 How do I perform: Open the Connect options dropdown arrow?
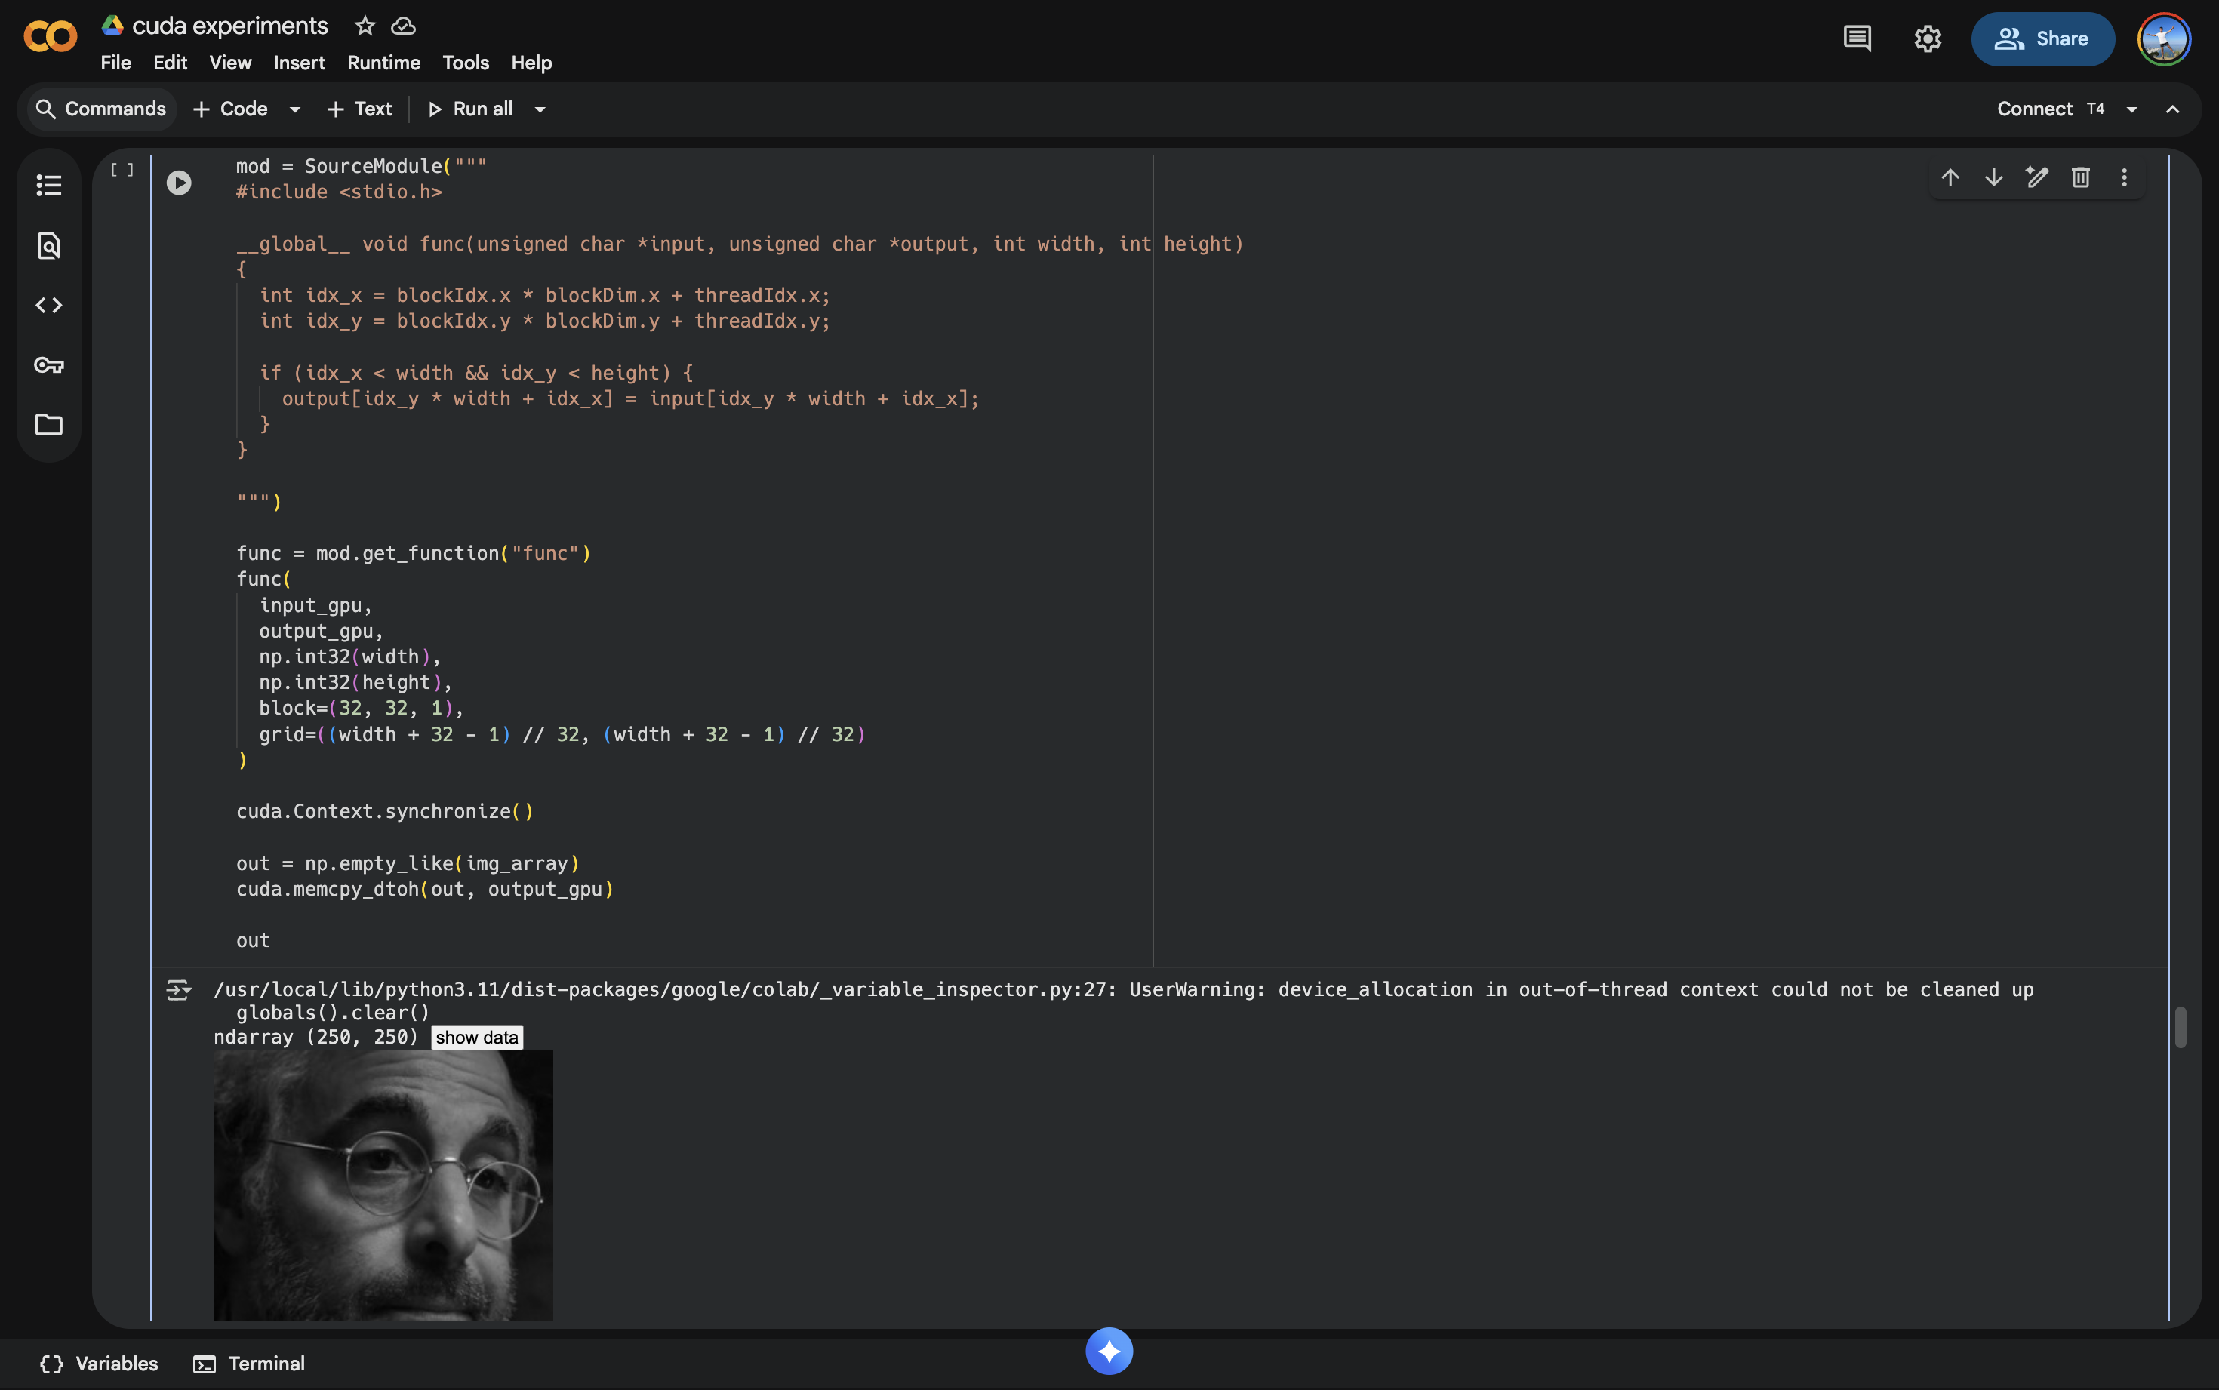(2131, 109)
